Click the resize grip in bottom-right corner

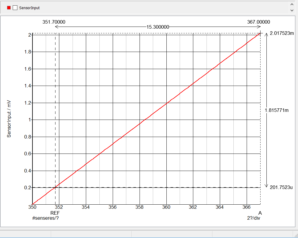pos(296,235)
